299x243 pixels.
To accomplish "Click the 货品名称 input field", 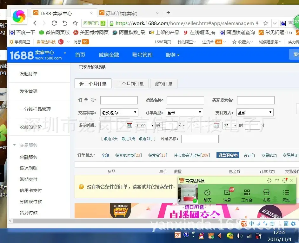I will [185, 100].
